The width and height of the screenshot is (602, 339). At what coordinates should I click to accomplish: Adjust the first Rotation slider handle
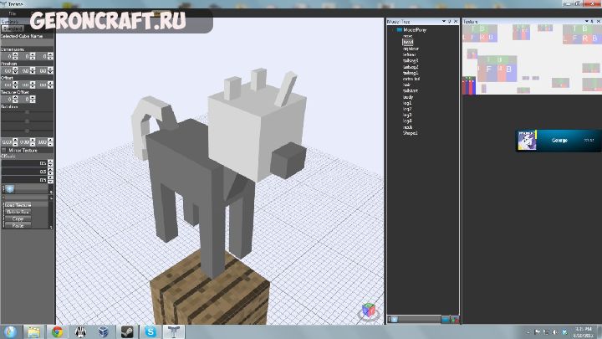tap(27, 112)
